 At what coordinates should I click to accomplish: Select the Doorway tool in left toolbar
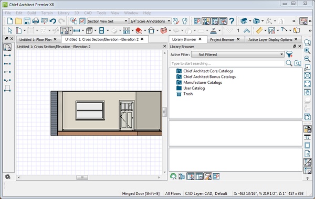click(x=7, y=56)
